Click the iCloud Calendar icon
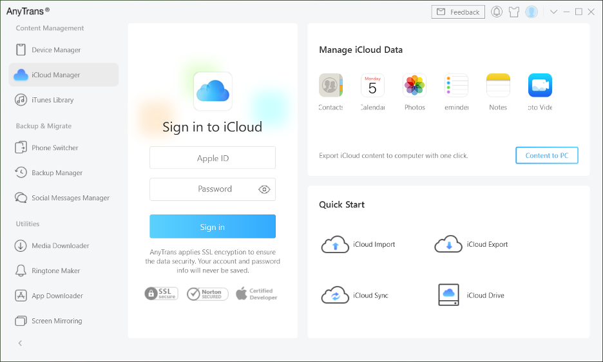Image resolution: width=603 pixels, height=362 pixels. 372,85
